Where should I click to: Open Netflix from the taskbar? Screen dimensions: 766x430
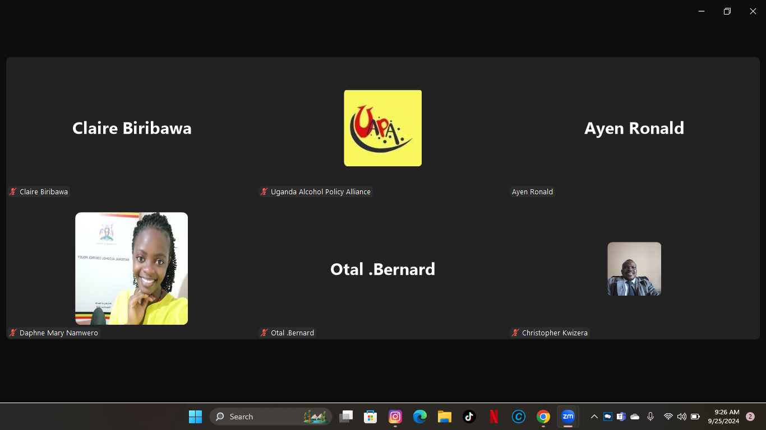pos(494,417)
